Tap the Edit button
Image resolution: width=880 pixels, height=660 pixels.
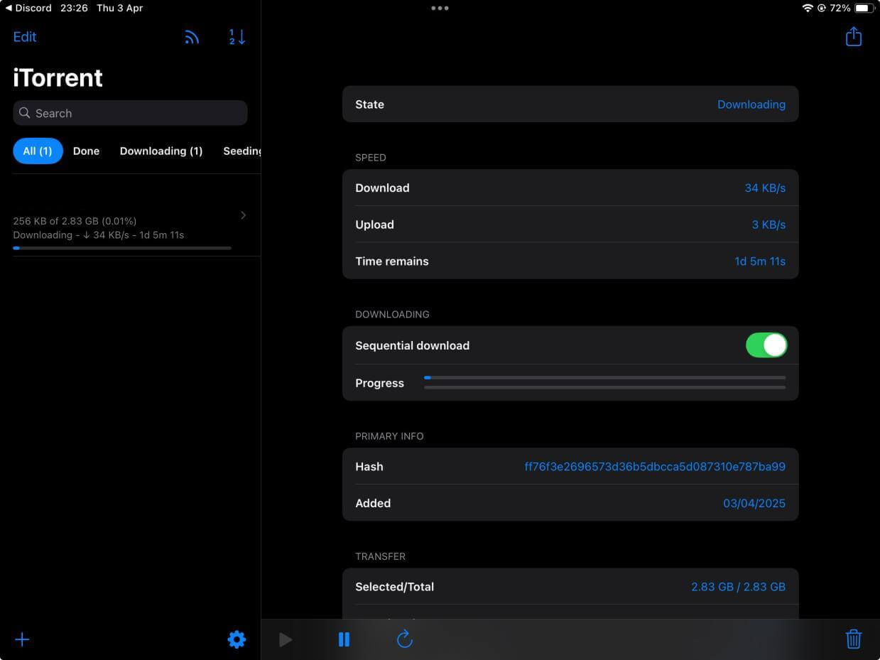tap(25, 37)
